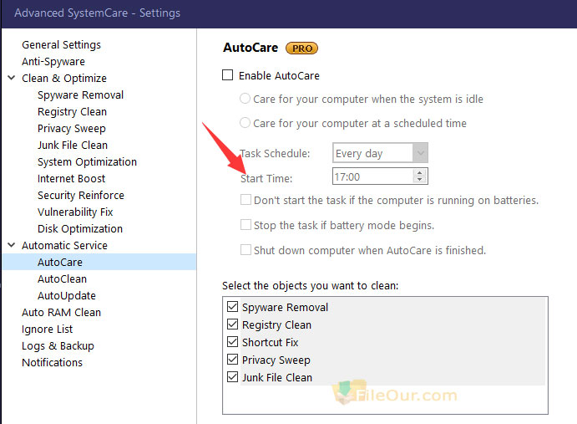Image resolution: width=577 pixels, height=424 pixels.
Task: Collapse the Clean & Optimize tree section
Action: 12,78
